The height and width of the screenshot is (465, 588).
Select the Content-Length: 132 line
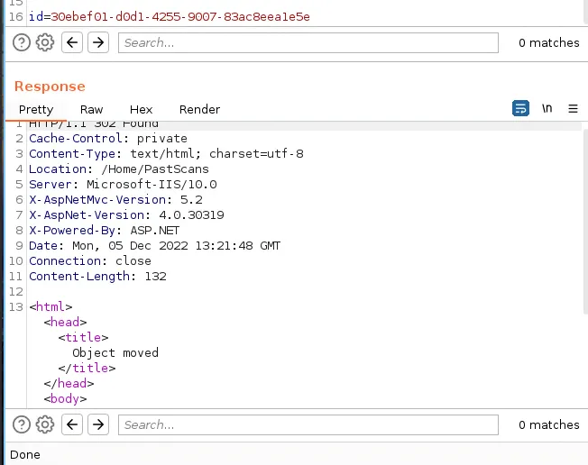pos(97,276)
